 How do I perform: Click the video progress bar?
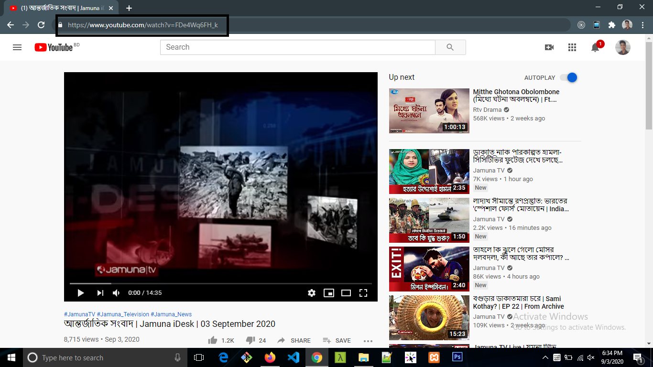point(220,284)
